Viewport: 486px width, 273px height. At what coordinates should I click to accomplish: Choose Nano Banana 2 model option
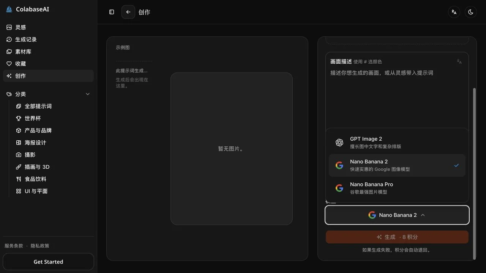click(397, 165)
